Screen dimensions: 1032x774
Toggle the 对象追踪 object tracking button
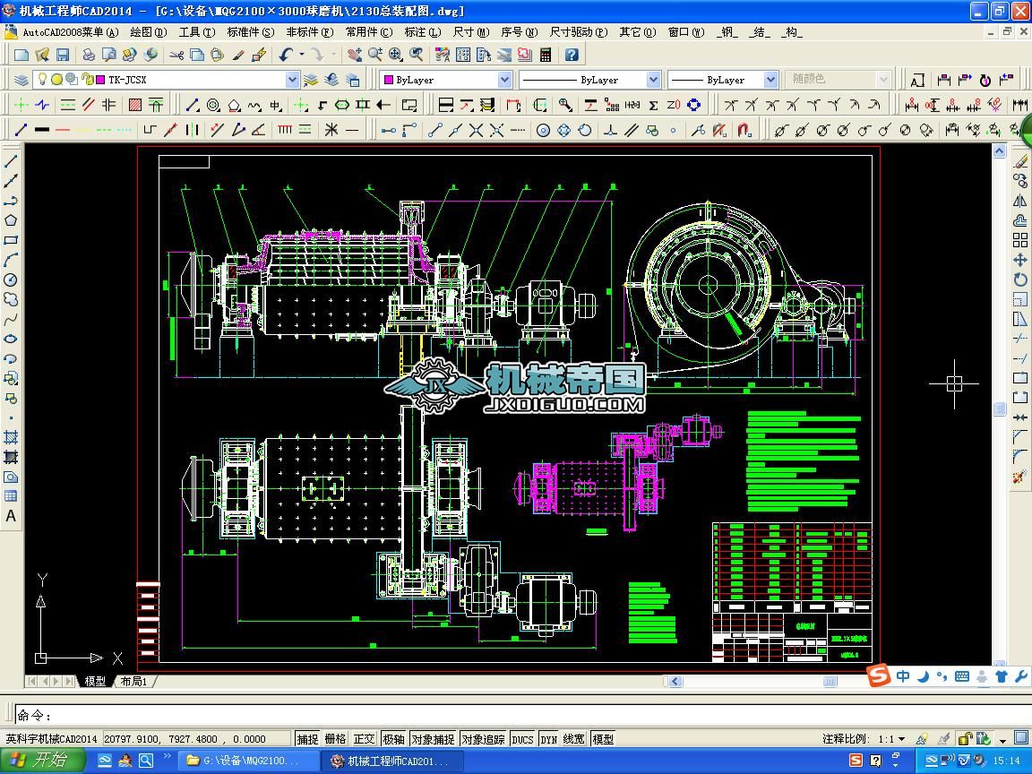click(483, 739)
